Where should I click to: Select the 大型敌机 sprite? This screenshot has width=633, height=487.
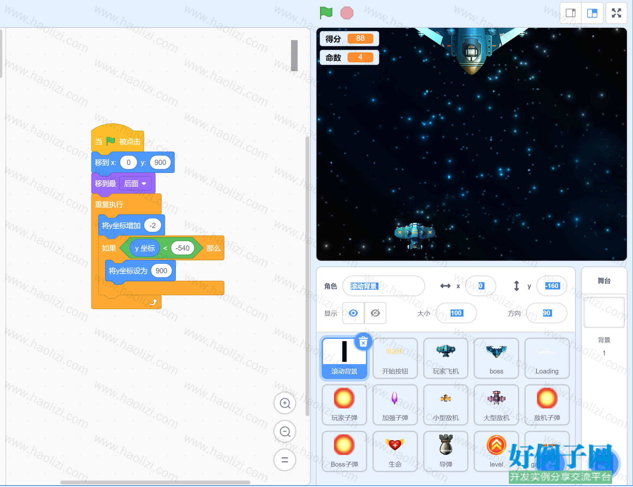click(496, 405)
